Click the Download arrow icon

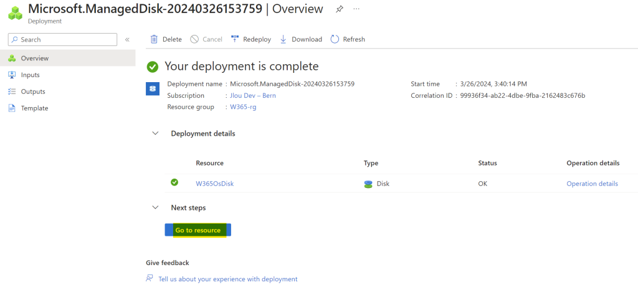[x=283, y=39]
